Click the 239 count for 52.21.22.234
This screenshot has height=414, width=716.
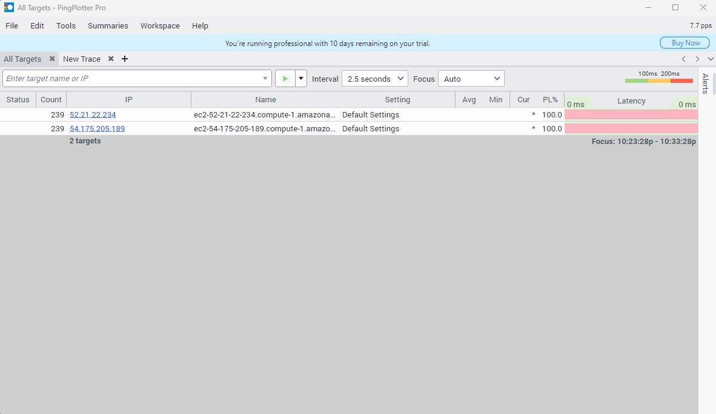(x=58, y=114)
